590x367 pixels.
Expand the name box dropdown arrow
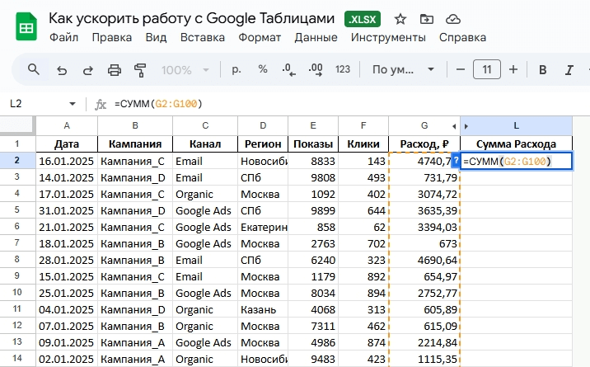(x=73, y=104)
